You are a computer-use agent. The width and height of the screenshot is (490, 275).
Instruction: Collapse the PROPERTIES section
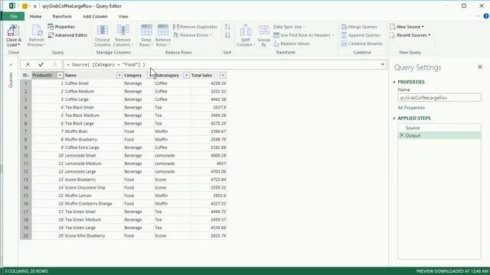[394, 82]
